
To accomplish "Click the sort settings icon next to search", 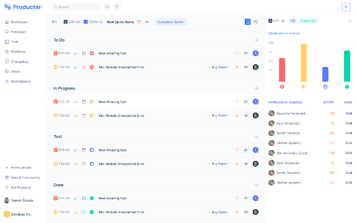I will [107, 7].
